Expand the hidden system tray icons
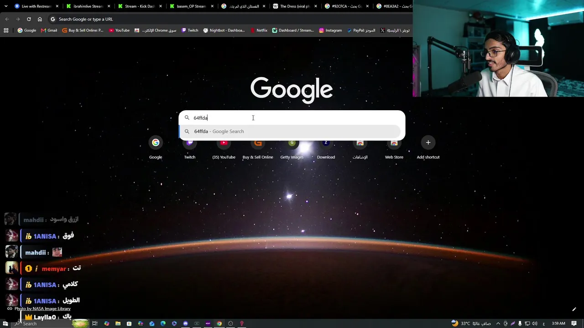The image size is (584, 328). pyautogui.click(x=498, y=323)
